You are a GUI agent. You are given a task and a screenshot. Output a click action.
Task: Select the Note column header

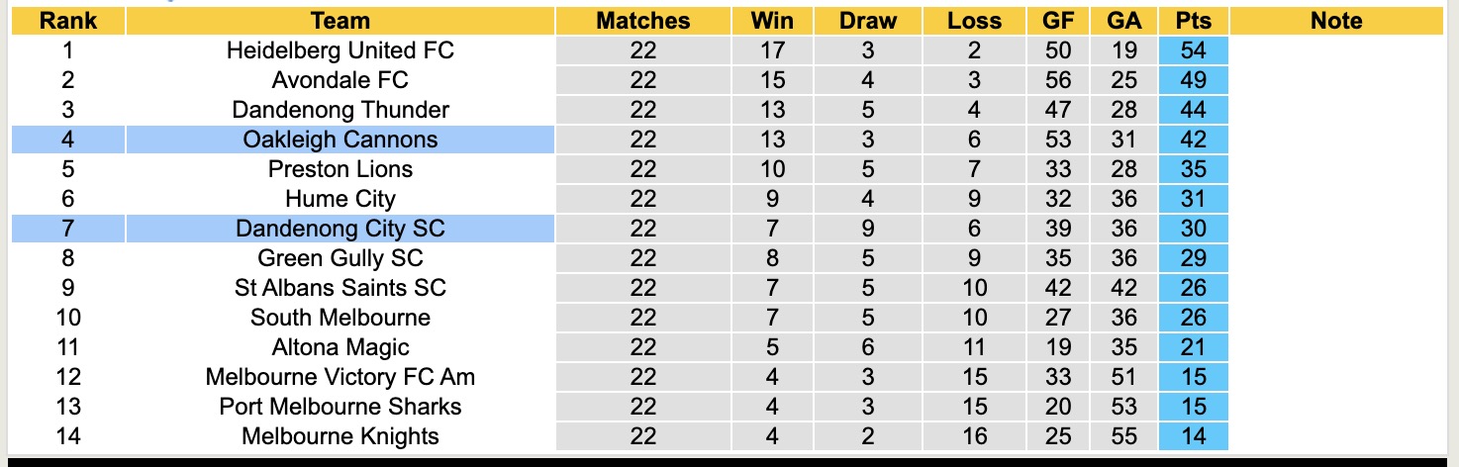[1335, 21]
